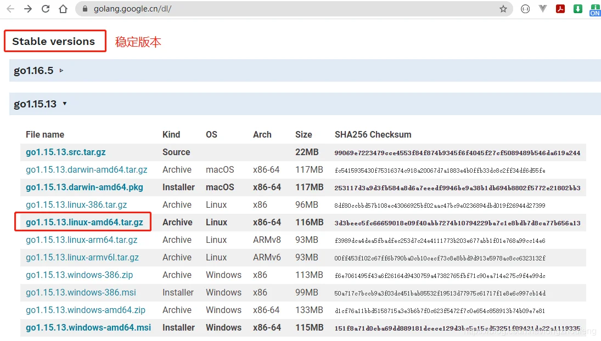Open the red PDF extension icon
The image size is (601, 341).
point(560,9)
